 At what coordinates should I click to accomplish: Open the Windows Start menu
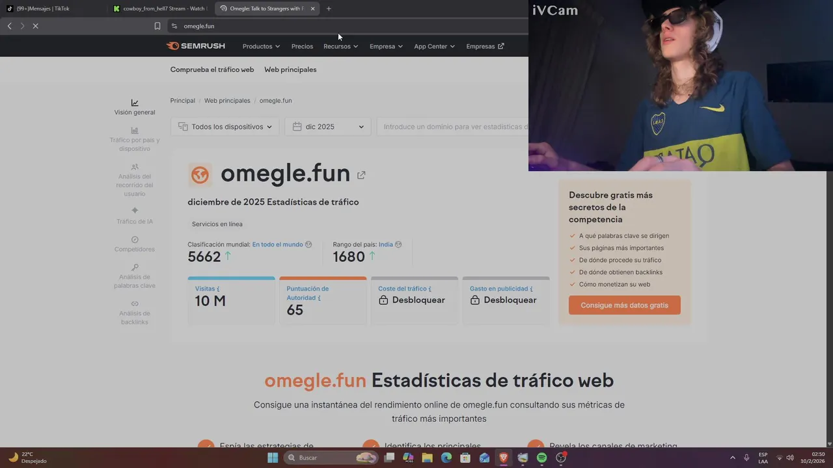tap(273, 458)
